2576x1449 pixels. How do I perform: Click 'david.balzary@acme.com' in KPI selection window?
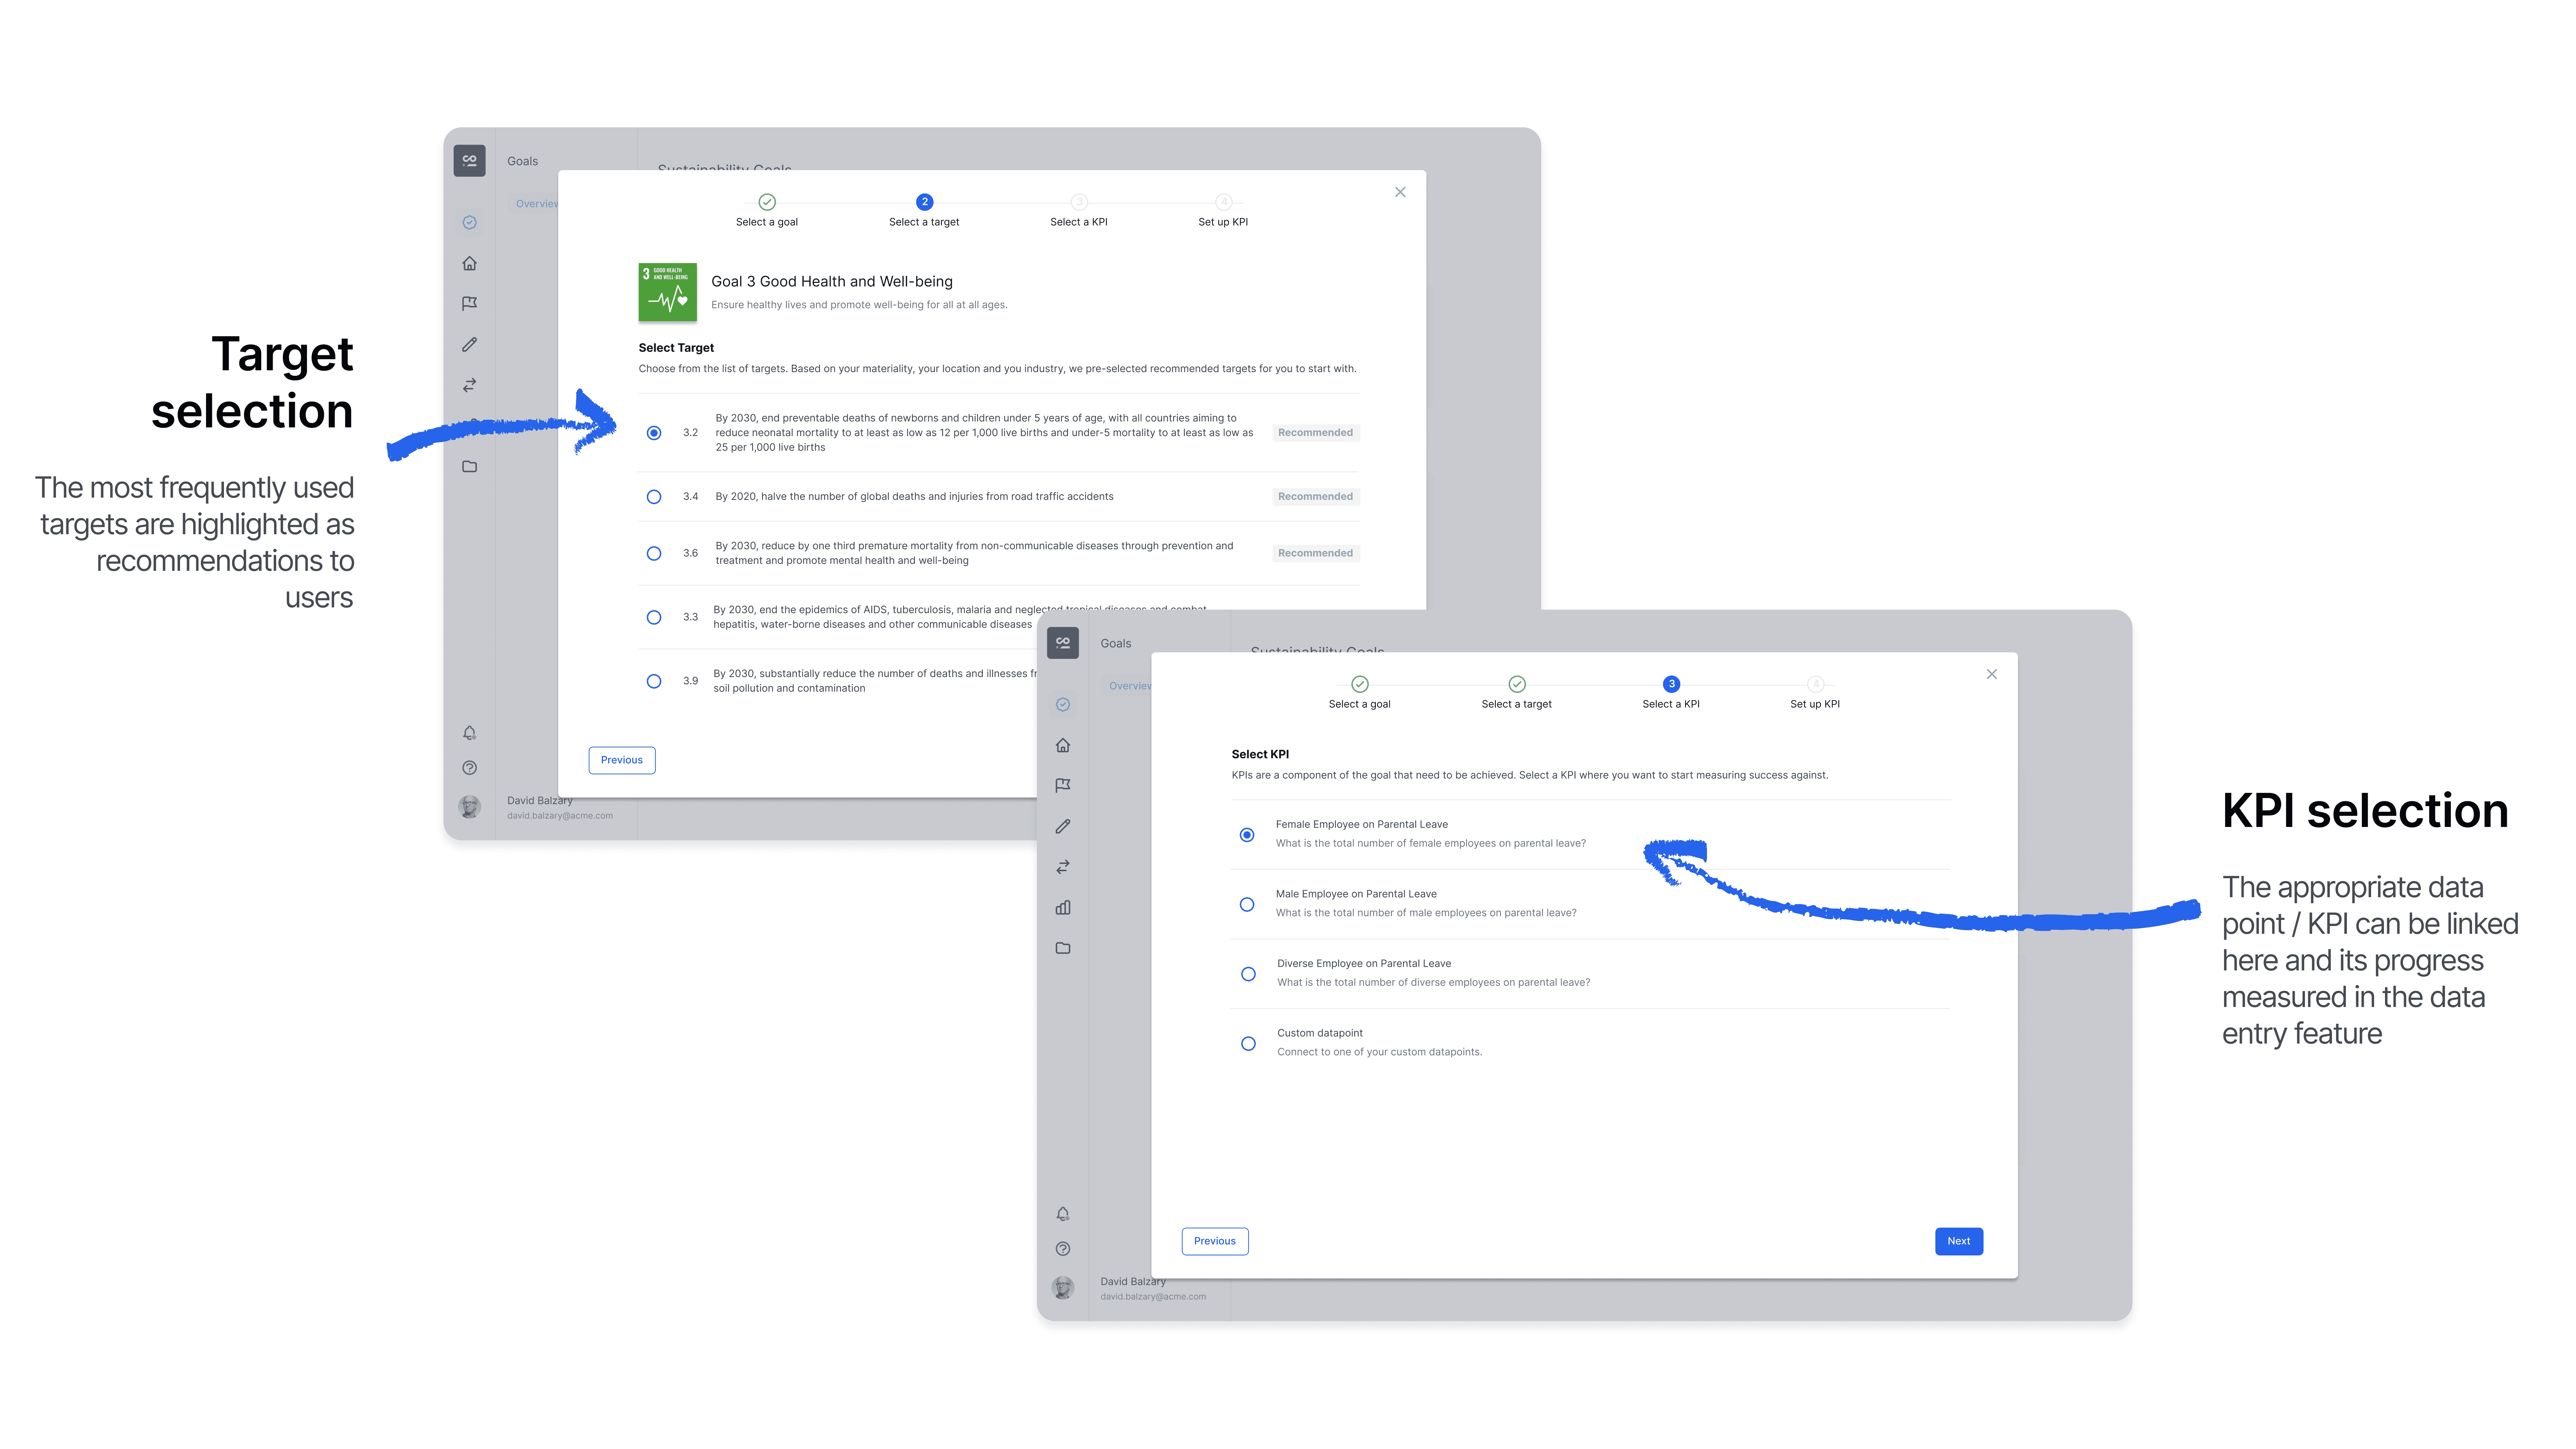tap(1153, 1297)
